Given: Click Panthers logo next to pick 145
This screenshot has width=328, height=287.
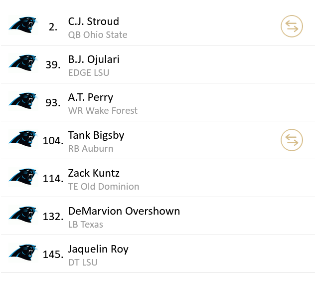Looking at the screenshot, I should [x=23, y=252].
